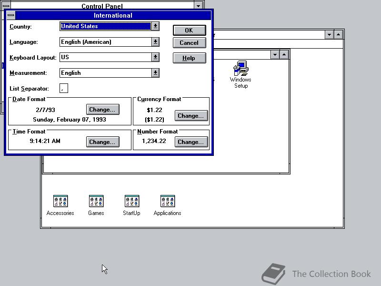Open the Applications program group
381x286 pixels.
coord(168,205)
